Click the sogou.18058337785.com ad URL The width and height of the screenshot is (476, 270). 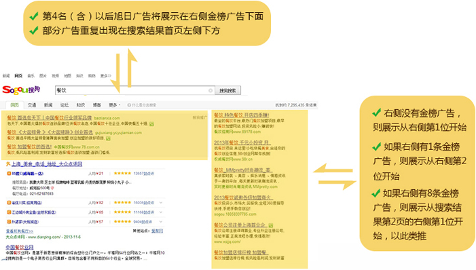pos(235,214)
